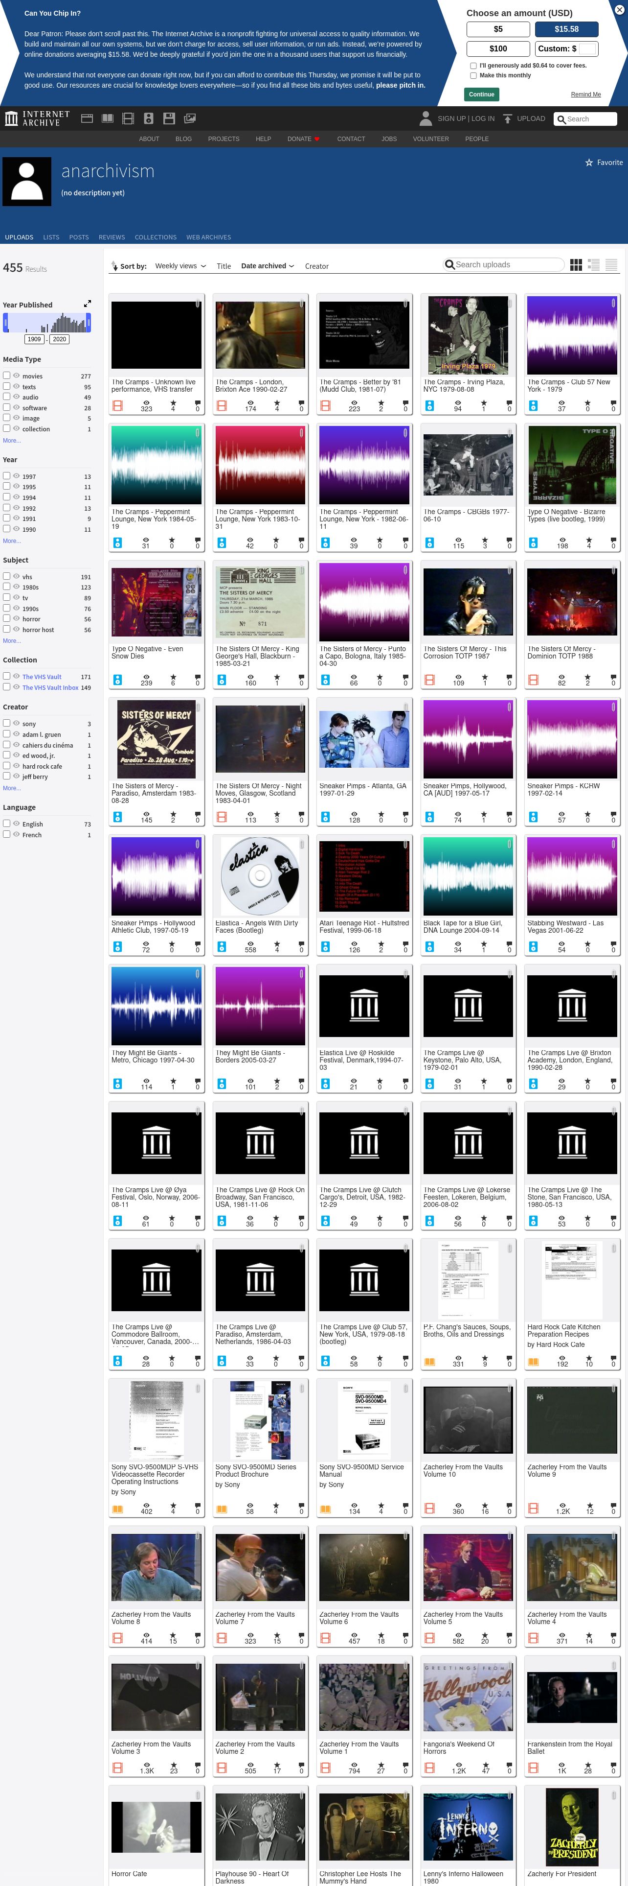Click the 1909 start year box
This screenshot has height=1886, width=628.
point(34,339)
